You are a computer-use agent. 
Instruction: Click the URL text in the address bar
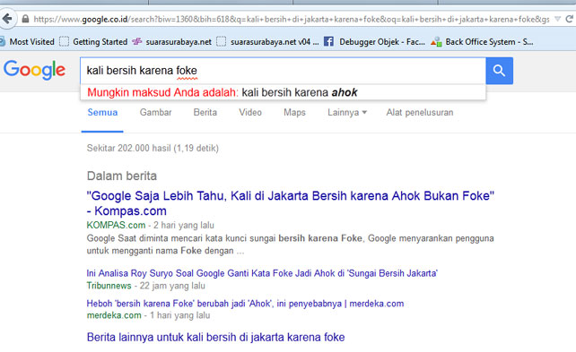click(x=292, y=19)
